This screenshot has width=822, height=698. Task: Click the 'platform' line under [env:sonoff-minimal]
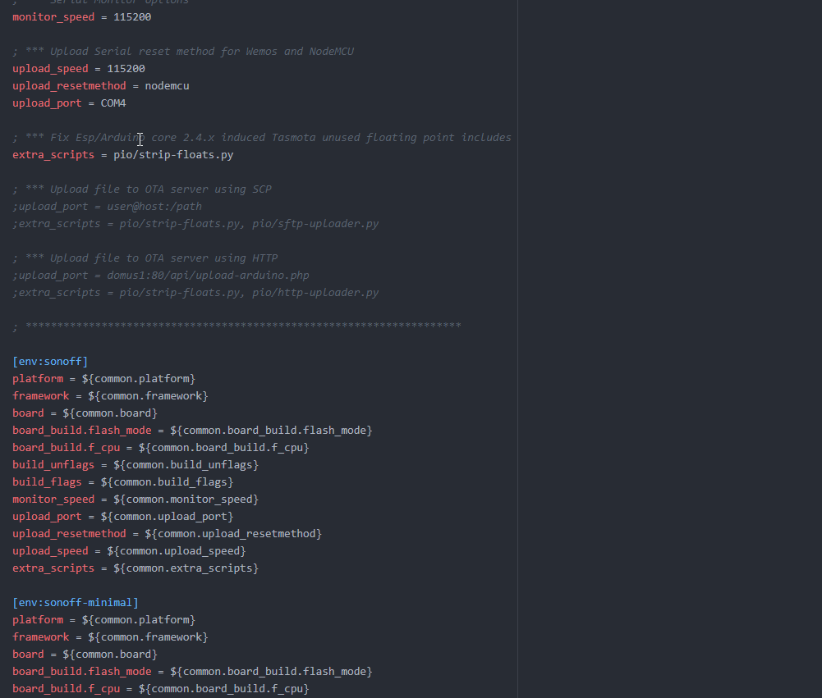[x=103, y=620]
